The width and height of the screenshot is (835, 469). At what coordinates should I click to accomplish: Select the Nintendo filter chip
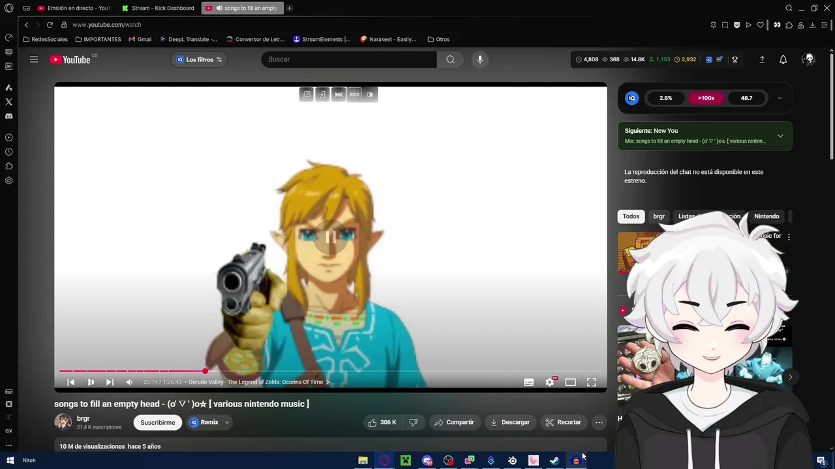click(767, 216)
